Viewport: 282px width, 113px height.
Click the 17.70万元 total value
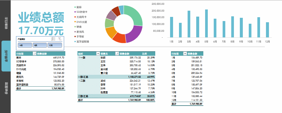pos(41,31)
